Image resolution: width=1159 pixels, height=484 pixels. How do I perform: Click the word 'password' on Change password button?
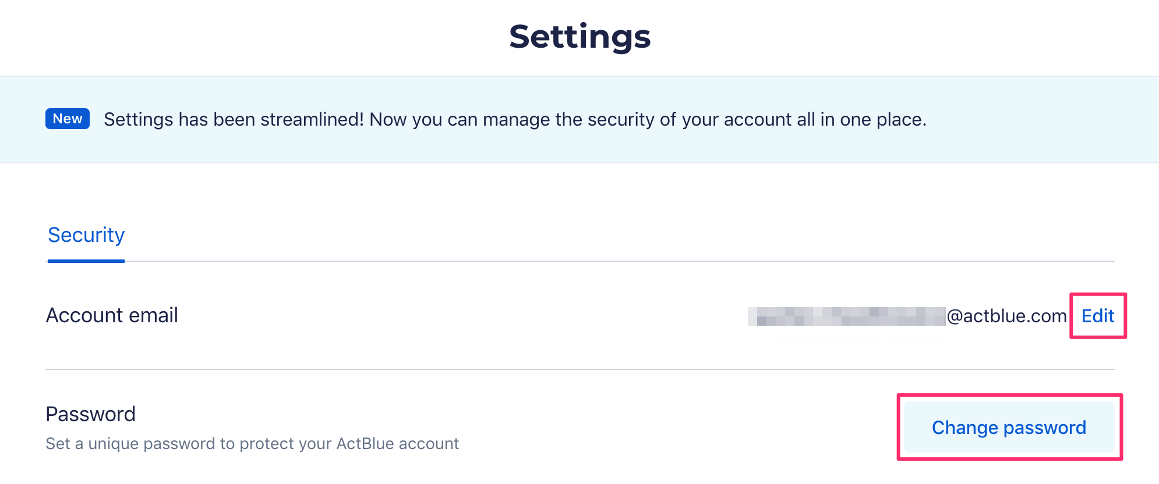coord(1044,428)
